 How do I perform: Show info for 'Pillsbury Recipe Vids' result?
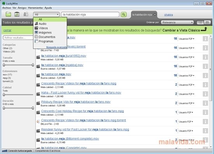205,103
